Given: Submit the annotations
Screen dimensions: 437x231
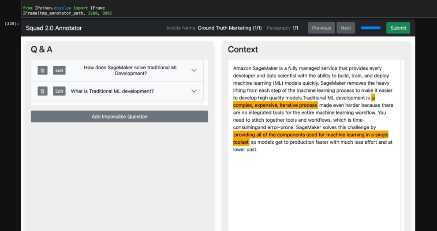Looking at the screenshot, I should point(398,28).
